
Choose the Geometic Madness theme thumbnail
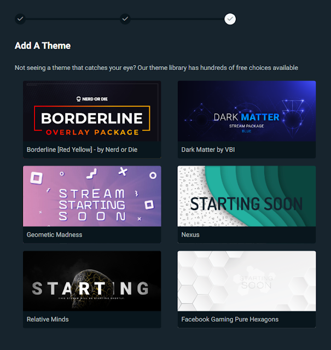92,196
